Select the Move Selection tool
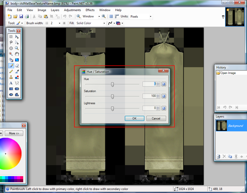Viewport: 247px width, 193px height. pyautogui.click(x=17, y=43)
